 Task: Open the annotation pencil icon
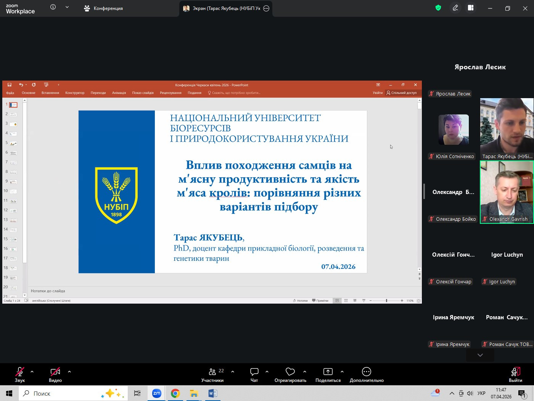click(x=455, y=8)
